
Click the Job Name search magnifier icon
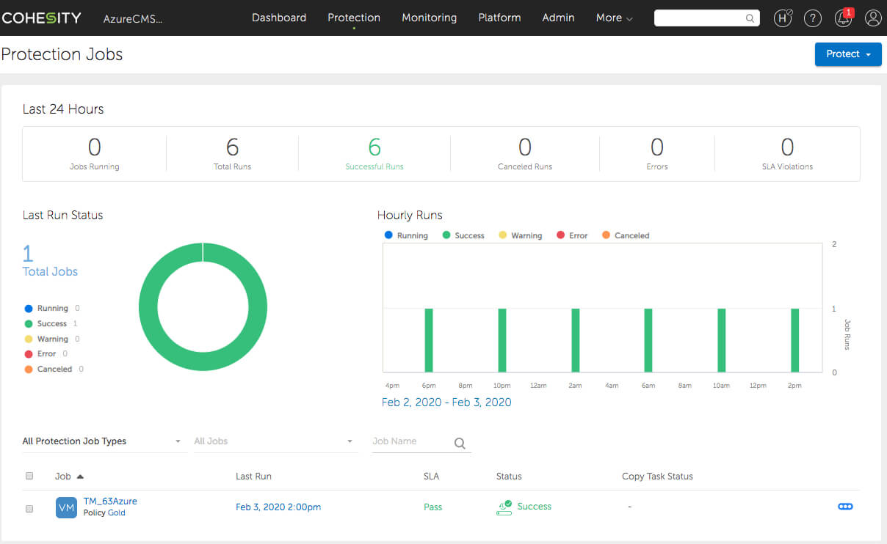pos(460,443)
